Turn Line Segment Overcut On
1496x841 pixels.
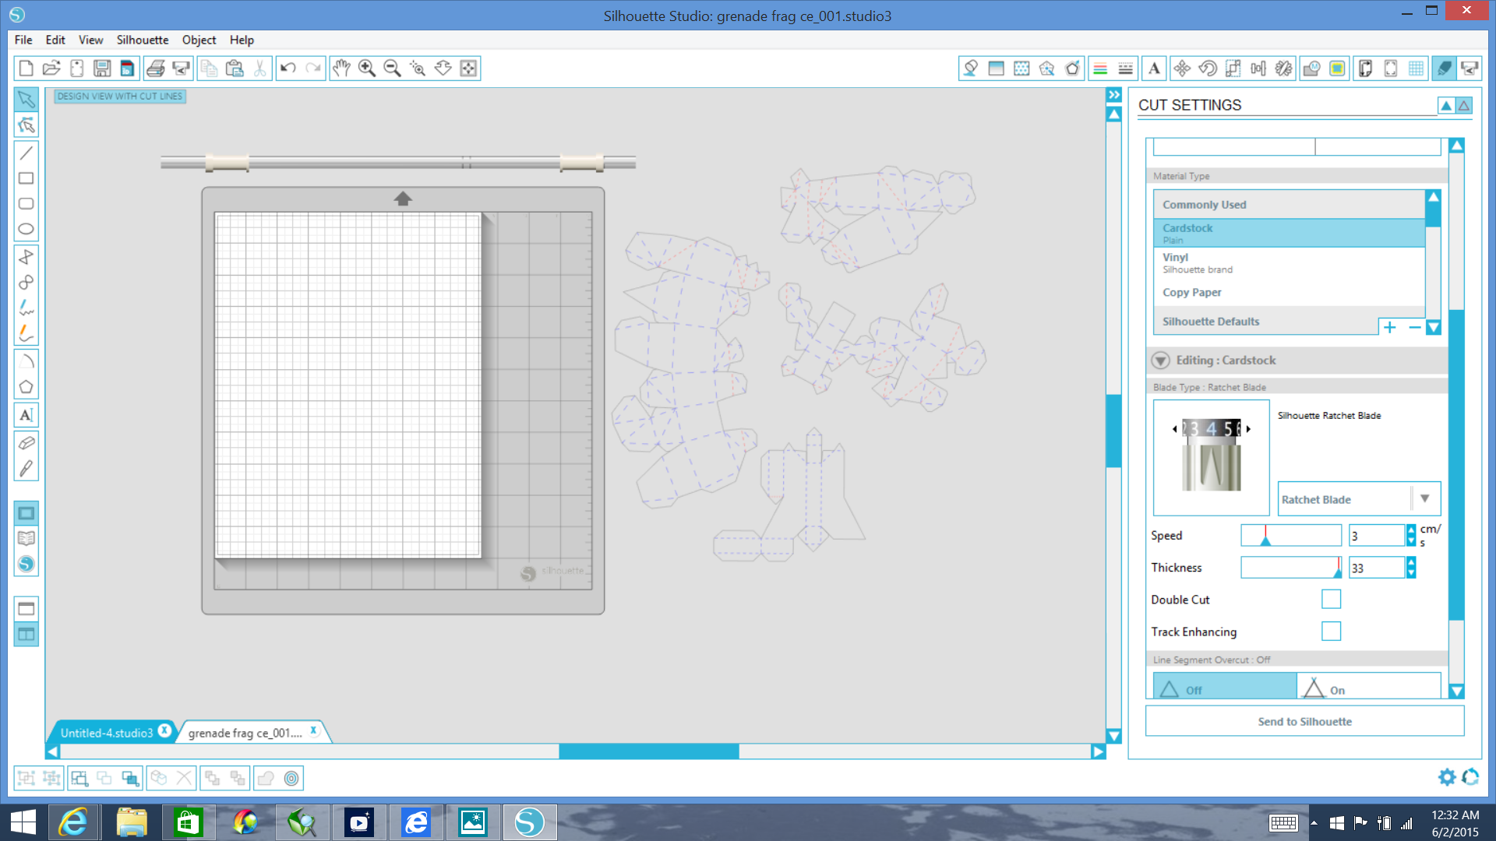pos(1369,688)
